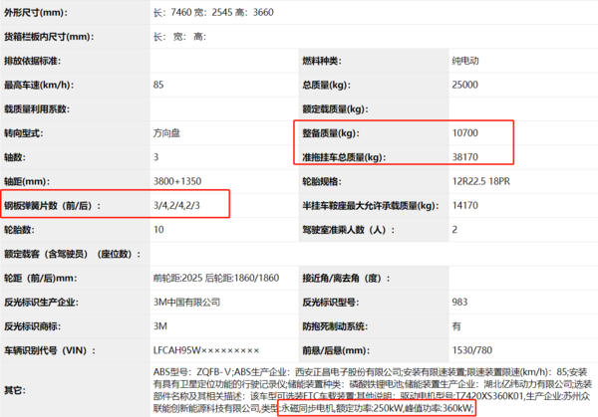Click the 准拖挂车总质量 value 38170
The height and width of the screenshot is (417, 598).
(466, 156)
